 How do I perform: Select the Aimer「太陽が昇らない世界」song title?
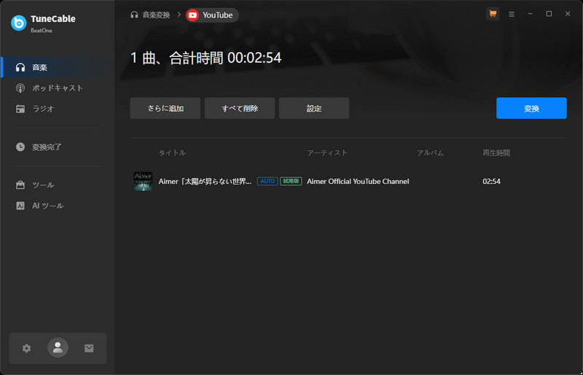206,182
